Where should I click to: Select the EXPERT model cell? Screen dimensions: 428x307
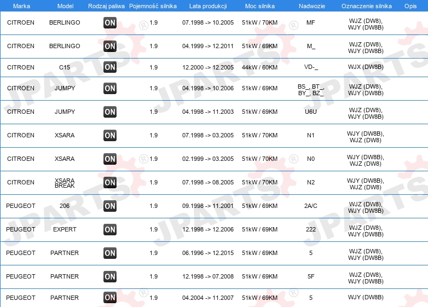(65, 229)
